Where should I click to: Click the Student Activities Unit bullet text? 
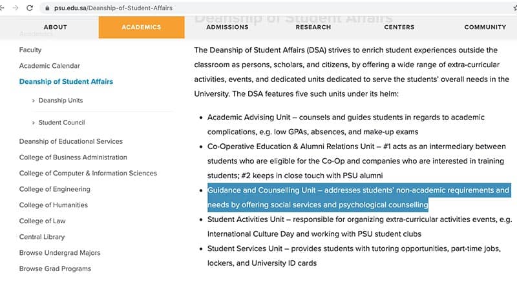tap(359, 227)
